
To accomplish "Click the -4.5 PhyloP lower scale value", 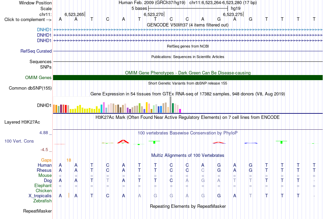I will coord(44,150).
